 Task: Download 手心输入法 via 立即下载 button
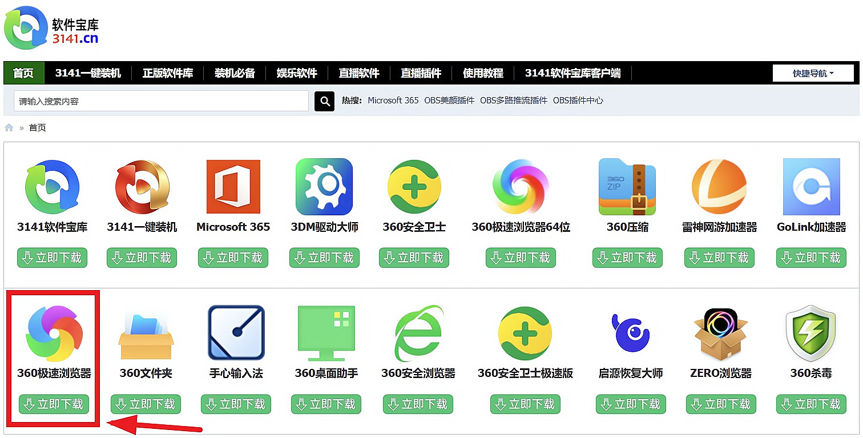(x=236, y=404)
